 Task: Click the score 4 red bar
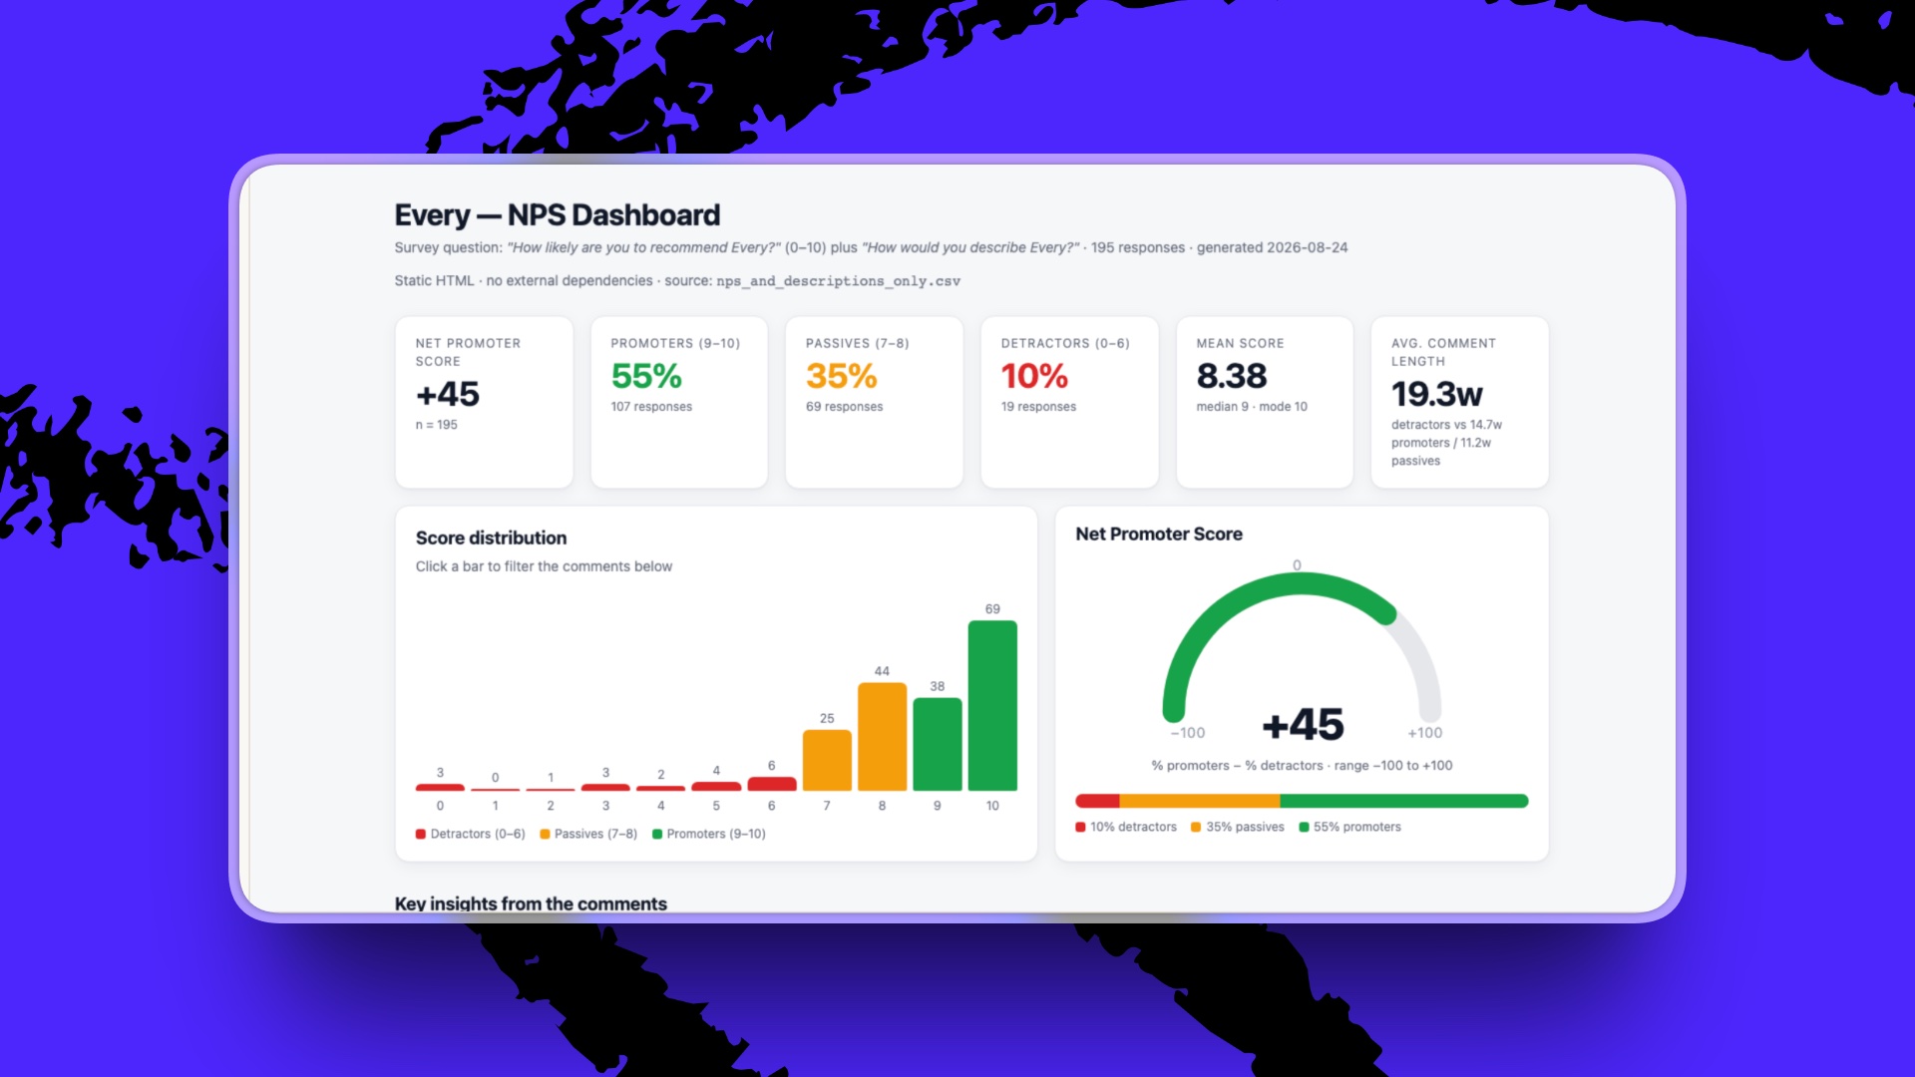660,788
